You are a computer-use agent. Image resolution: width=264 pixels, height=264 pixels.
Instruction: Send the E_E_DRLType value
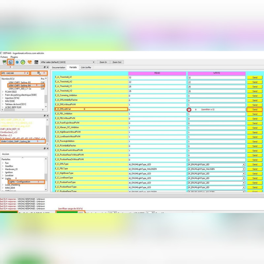click(255, 164)
